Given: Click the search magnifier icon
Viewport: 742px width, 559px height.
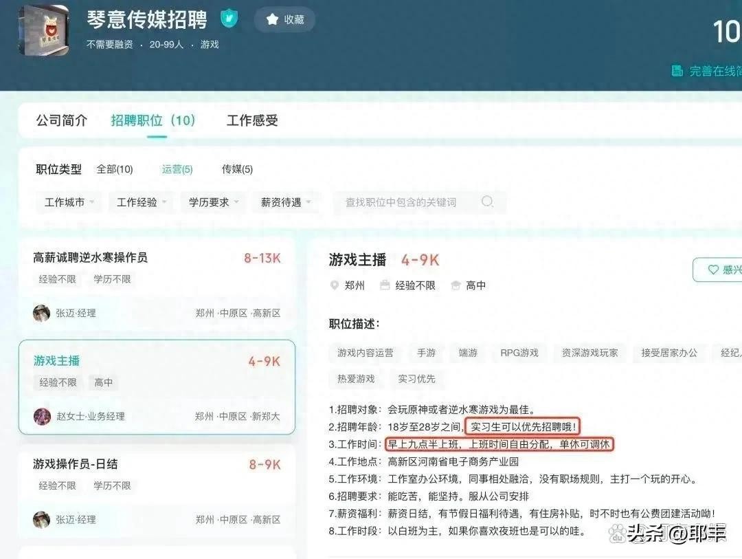Looking at the screenshot, I should (487, 201).
